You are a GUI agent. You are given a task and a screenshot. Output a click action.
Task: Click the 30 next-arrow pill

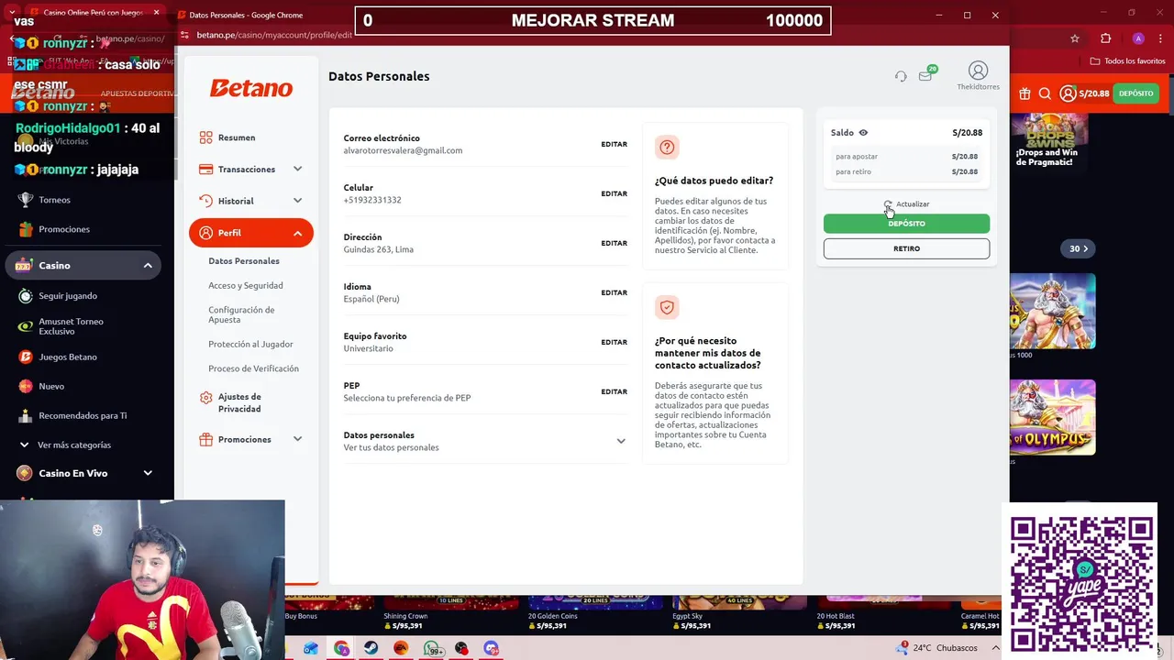pyautogui.click(x=1079, y=248)
